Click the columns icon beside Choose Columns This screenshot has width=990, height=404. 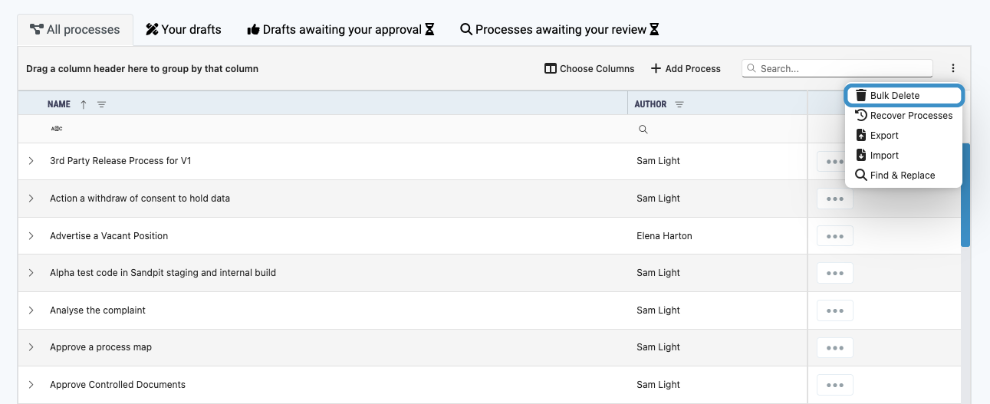coord(551,68)
